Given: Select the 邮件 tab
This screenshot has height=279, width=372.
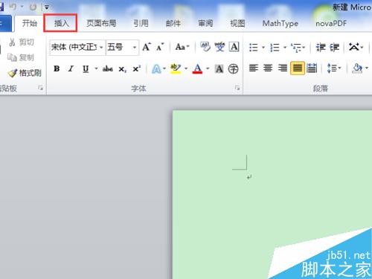Looking at the screenshot, I should [173, 23].
